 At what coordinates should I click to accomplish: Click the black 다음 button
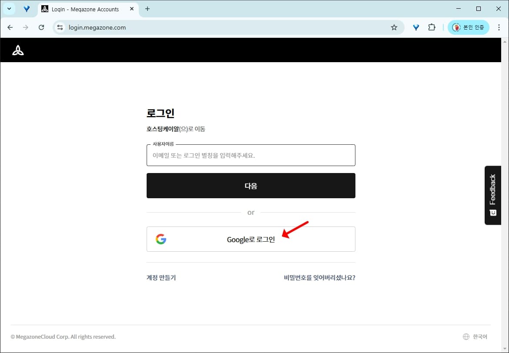[x=251, y=186]
